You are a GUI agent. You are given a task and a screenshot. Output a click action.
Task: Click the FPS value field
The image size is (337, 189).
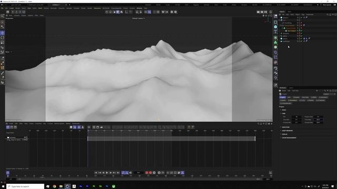[296, 117]
